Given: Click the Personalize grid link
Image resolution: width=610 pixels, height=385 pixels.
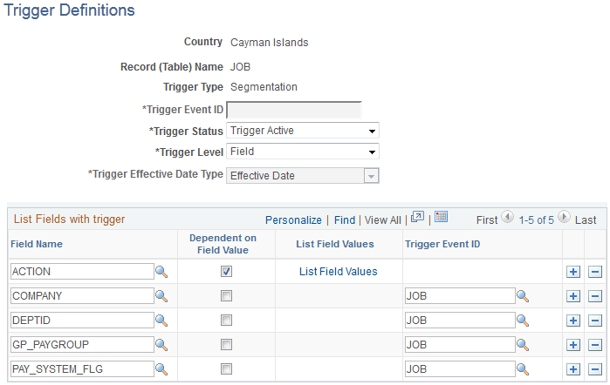Looking at the screenshot, I should click(x=293, y=220).
